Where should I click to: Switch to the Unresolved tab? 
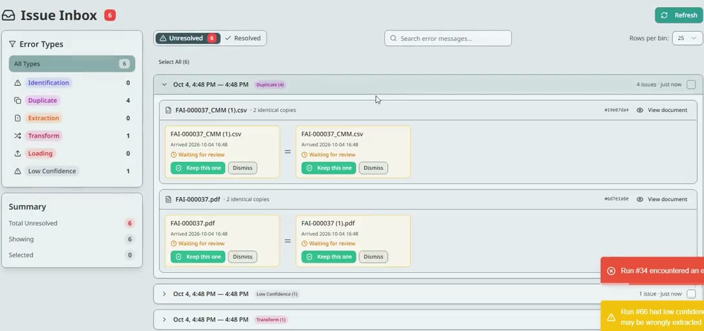(188, 38)
